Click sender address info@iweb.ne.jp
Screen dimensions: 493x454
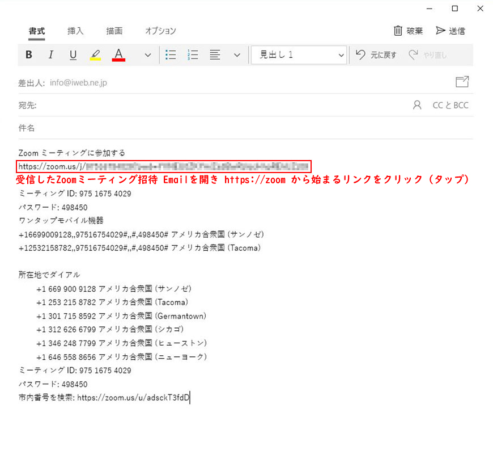coord(78,83)
